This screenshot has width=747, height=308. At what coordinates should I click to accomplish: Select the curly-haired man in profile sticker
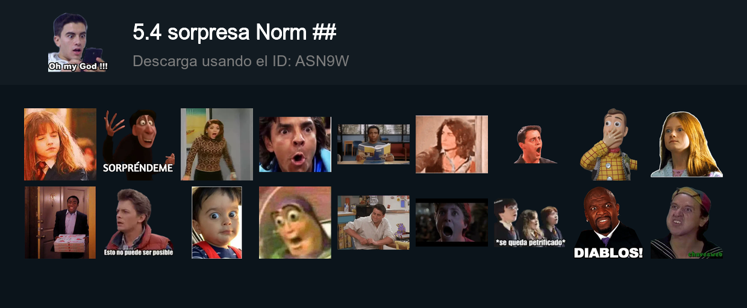coord(452,144)
